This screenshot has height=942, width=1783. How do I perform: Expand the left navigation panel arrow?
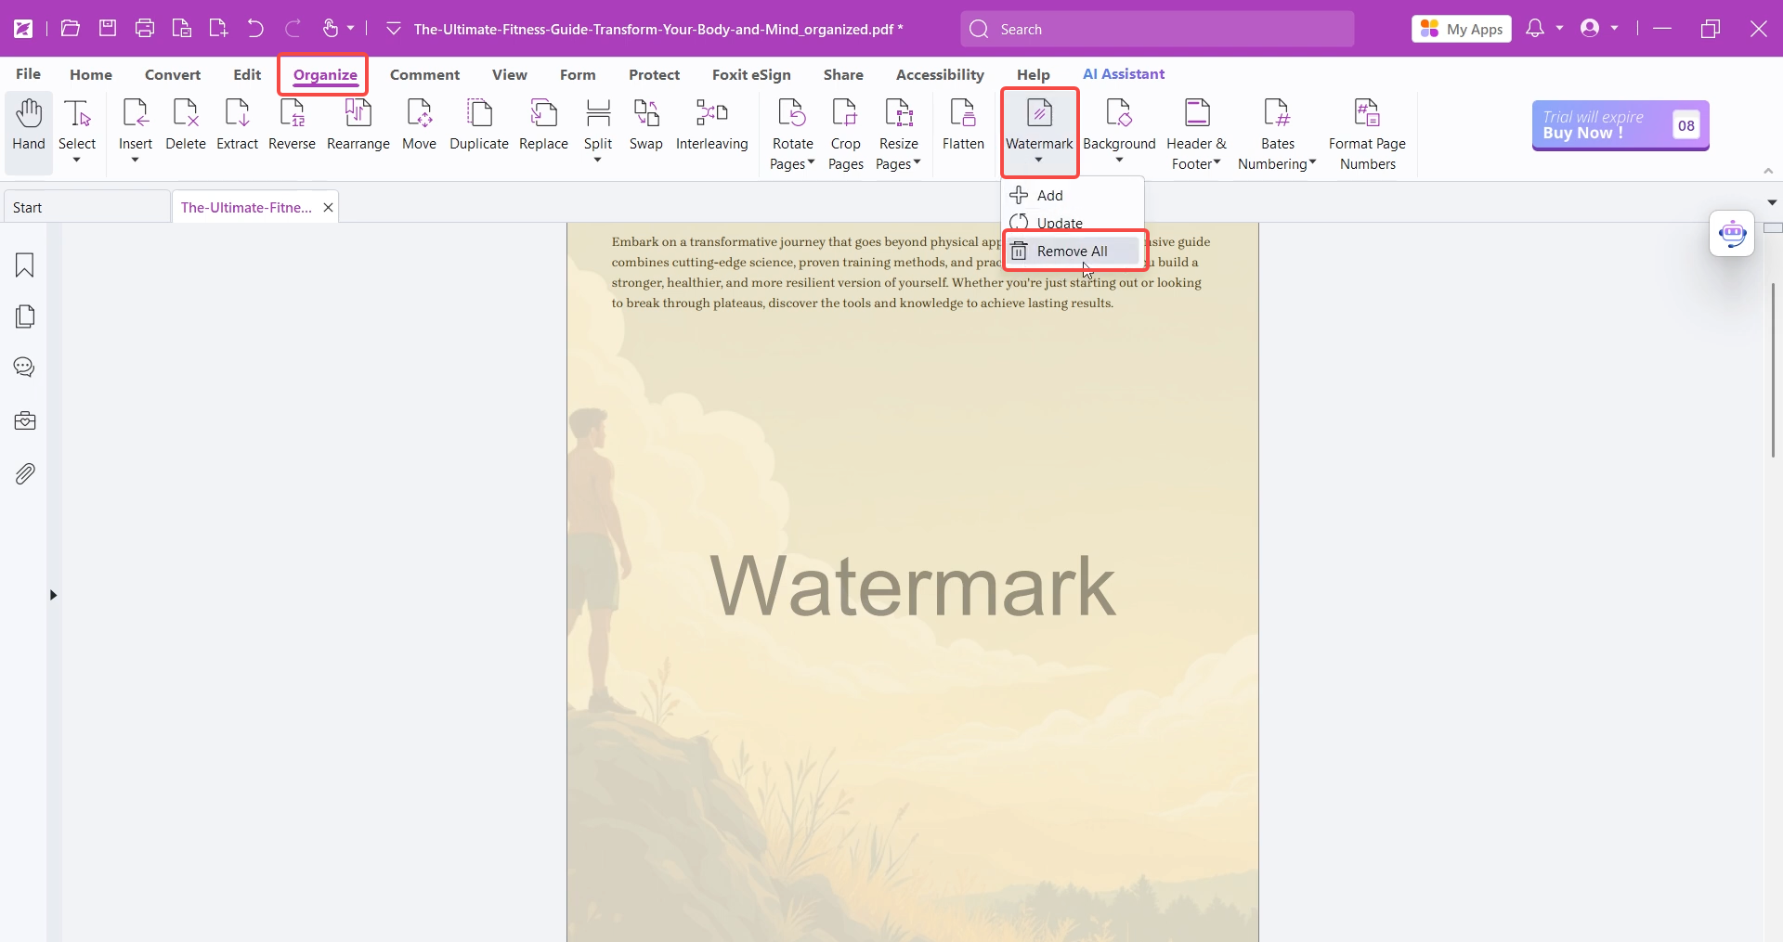pyautogui.click(x=53, y=595)
